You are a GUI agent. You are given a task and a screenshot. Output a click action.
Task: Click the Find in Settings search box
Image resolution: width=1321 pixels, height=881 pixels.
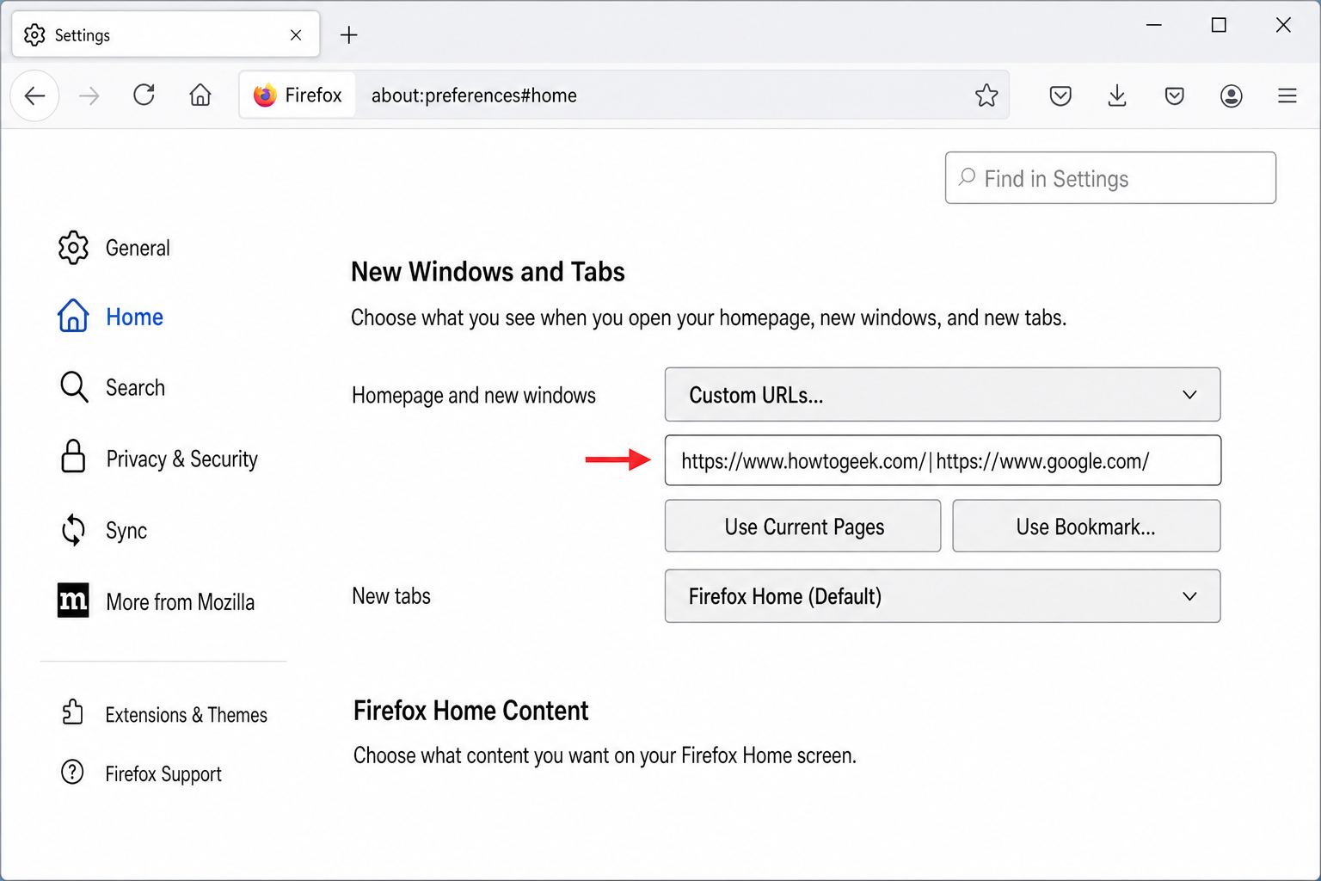(1110, 178)
